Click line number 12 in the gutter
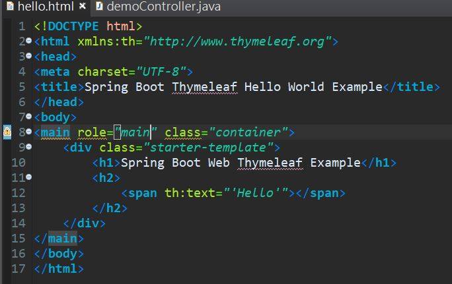The image size is (452, 284). pyautogui.click(x=19, y=193)
